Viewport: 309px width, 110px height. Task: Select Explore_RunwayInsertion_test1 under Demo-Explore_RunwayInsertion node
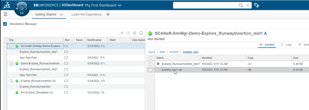pos(38,69)
